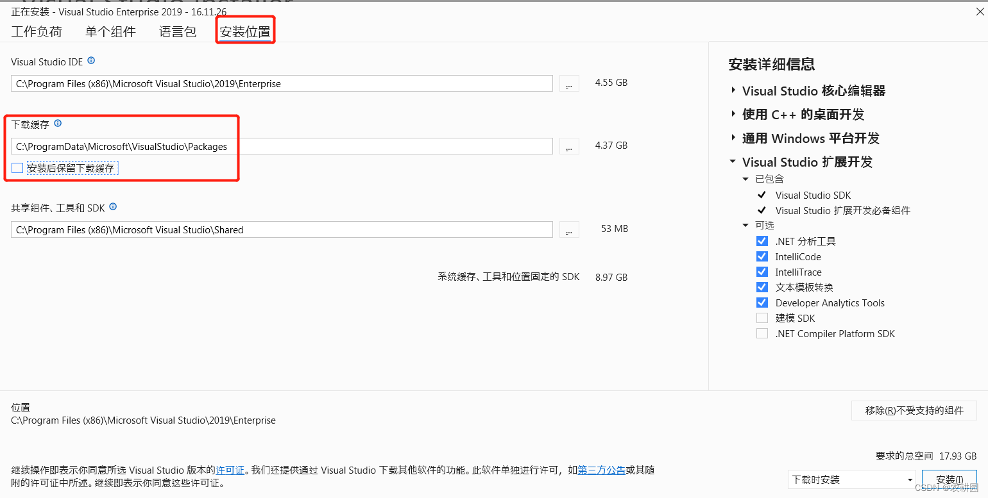The height and width of the screenshot is (498, 988).
Task: Uncheck IntelliCode option
Action: pyautogui.click(x=762, y=256)
